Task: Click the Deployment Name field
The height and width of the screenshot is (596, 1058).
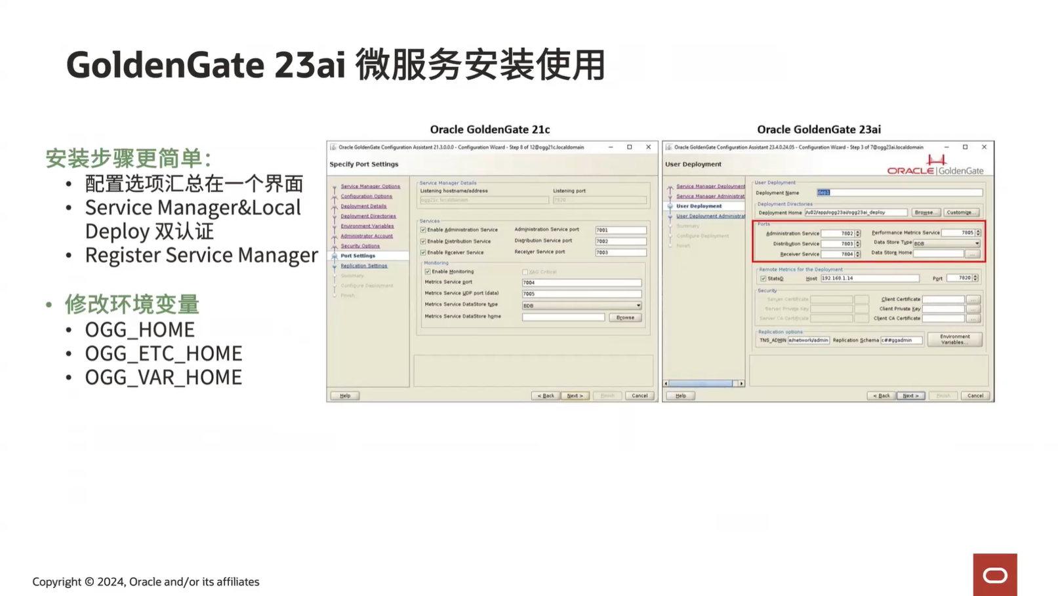Action: pos(899,193)
